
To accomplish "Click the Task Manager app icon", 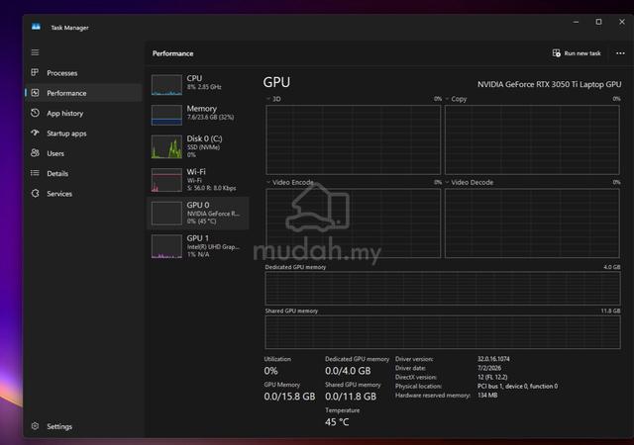I will [36, 27].
